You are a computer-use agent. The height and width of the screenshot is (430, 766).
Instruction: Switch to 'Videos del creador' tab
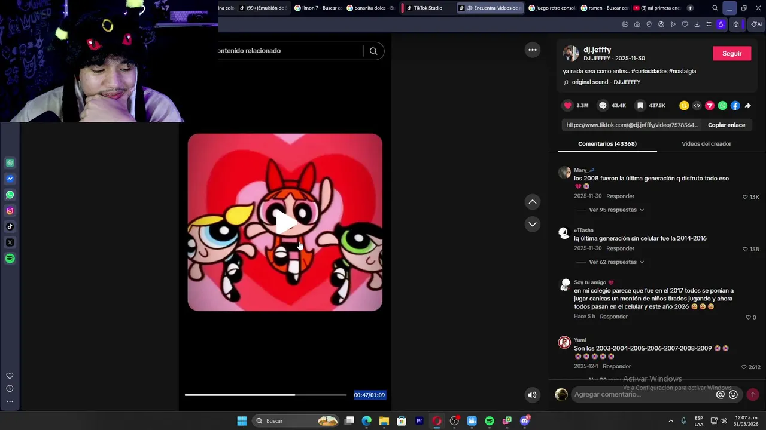point(706,143)
